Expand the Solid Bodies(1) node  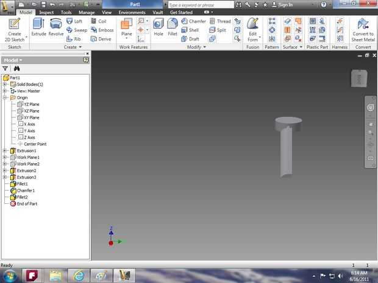(x=5, y=84)
